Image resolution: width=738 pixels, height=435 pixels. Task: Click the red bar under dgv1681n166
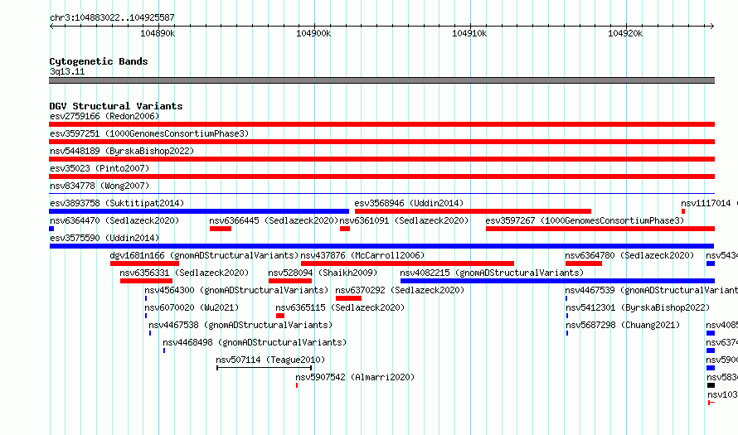tap(144, 263)
